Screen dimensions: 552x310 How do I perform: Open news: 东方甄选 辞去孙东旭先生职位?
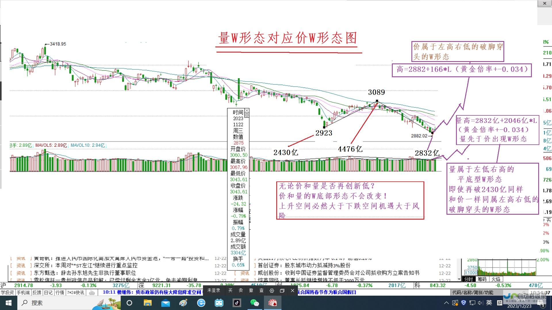(85, 273)
